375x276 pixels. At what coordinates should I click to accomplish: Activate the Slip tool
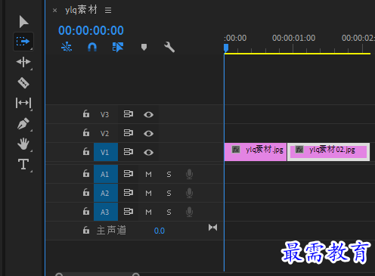point(23,103)
